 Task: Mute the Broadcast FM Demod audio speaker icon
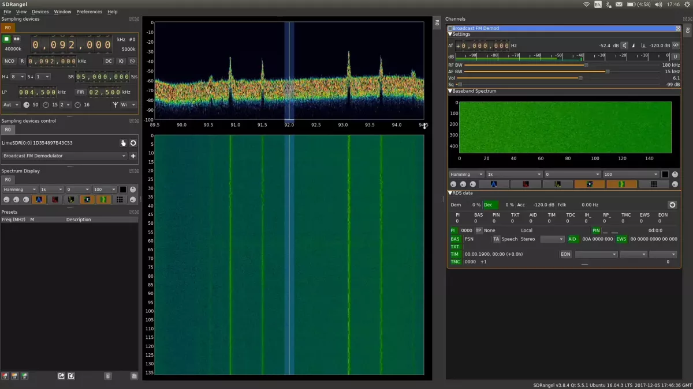click(624, 45)
